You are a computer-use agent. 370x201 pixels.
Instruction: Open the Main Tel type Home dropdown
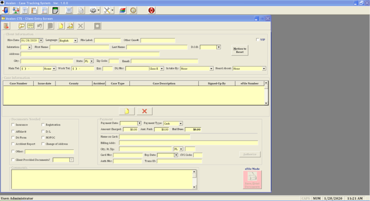(x=54, y=69)
